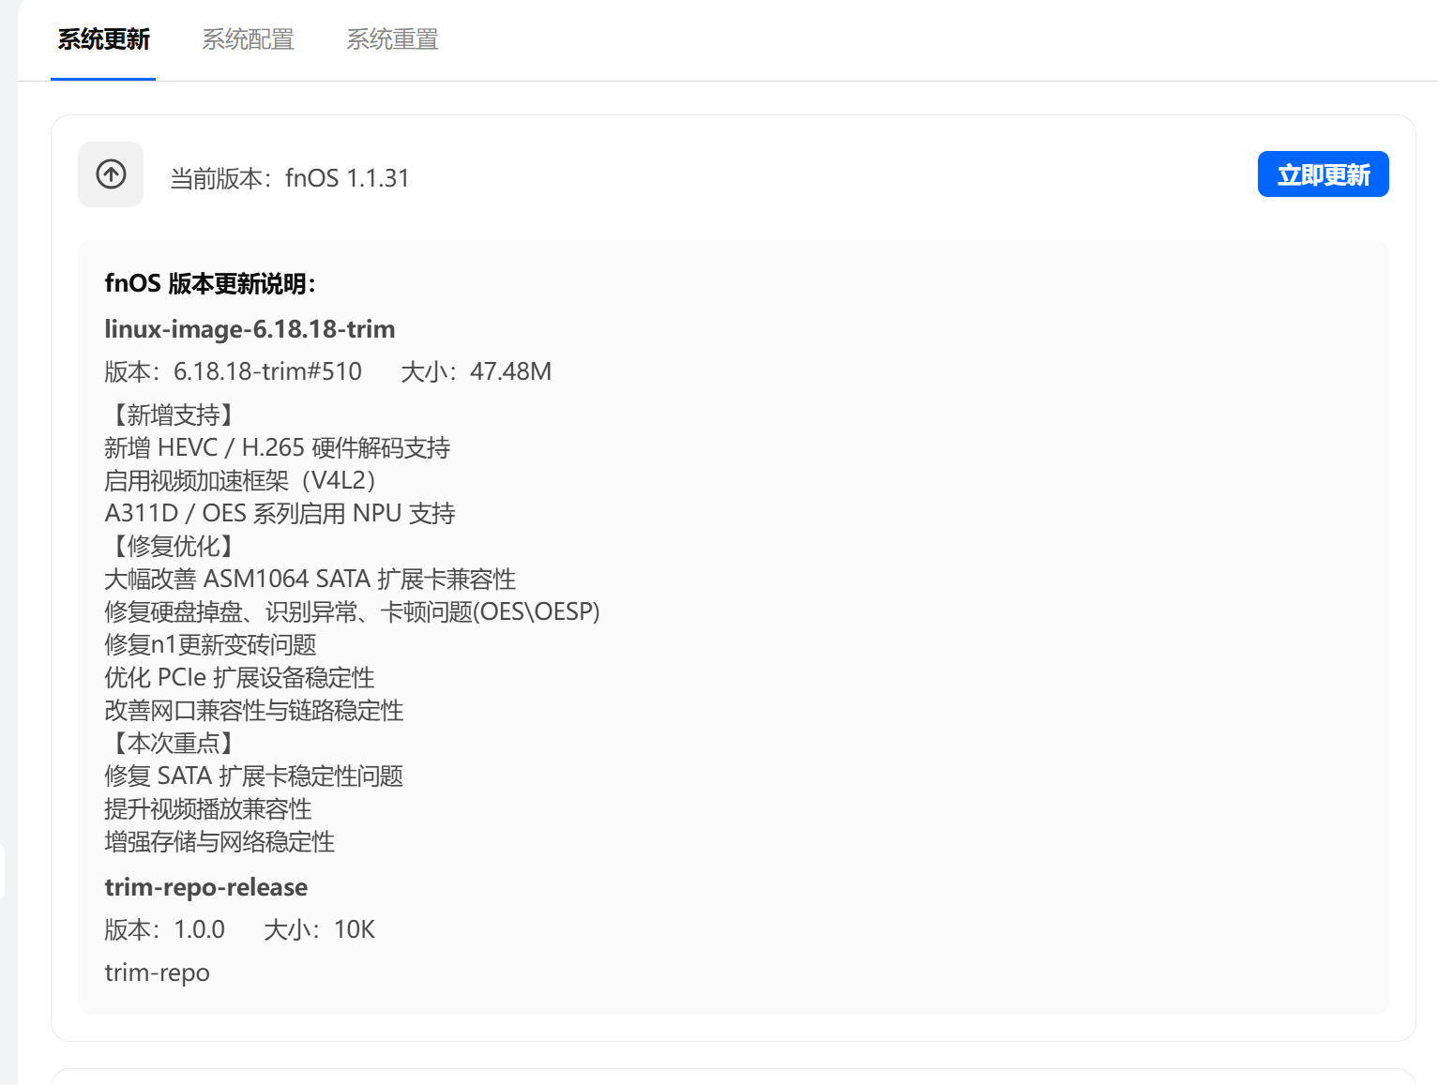Click the 【修复优化】 section label

coord(174,546)
